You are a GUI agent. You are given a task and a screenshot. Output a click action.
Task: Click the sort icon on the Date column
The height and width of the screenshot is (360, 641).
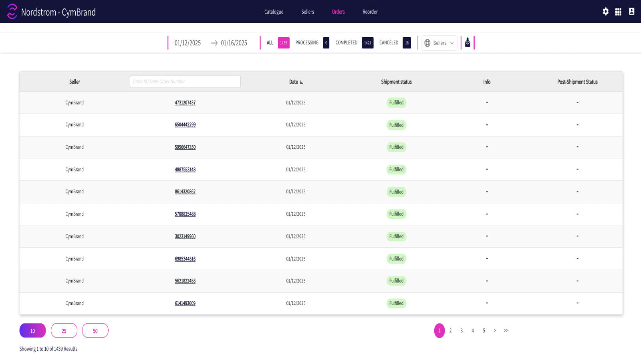pyautogui.click(x=301, y=82)
